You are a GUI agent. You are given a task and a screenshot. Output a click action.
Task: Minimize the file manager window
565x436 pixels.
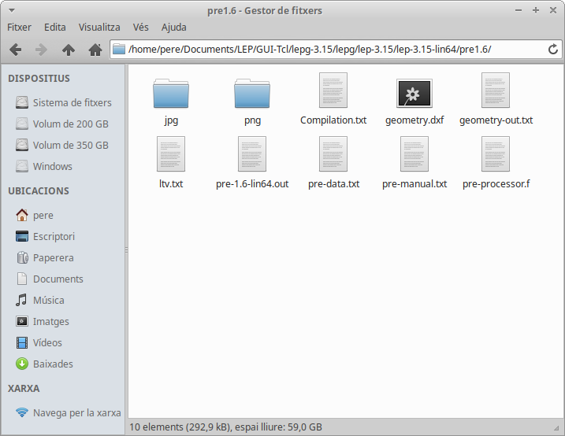pyautogui.click(x=519, y=10)
